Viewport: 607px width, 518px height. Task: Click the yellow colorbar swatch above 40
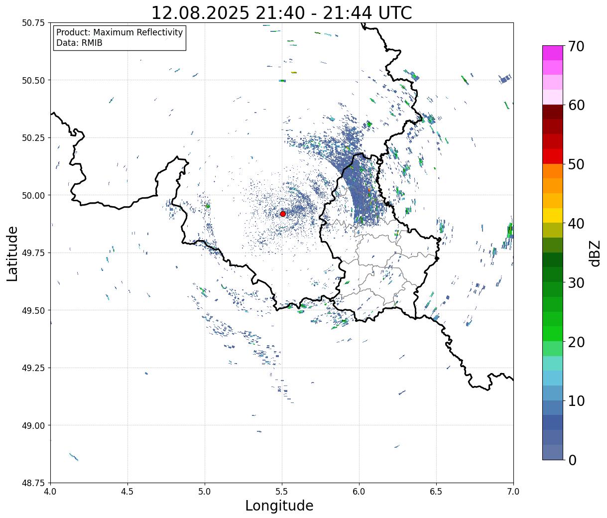click(x=553, y=215)
